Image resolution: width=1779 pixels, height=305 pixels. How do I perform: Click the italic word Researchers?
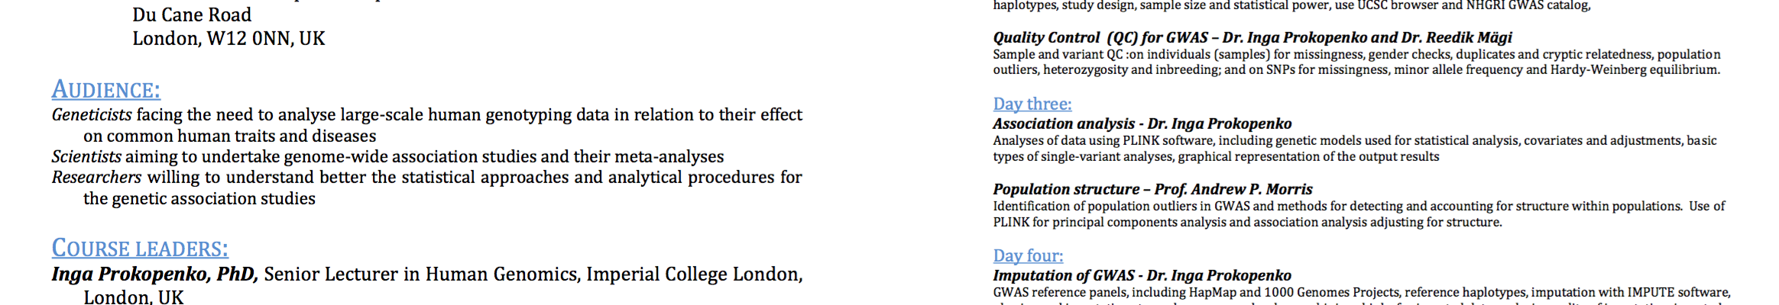click(x=96, y=177)
